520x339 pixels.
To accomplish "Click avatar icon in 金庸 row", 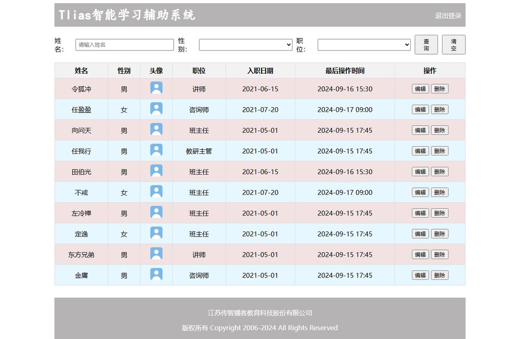I will click(x=156, y=275).
